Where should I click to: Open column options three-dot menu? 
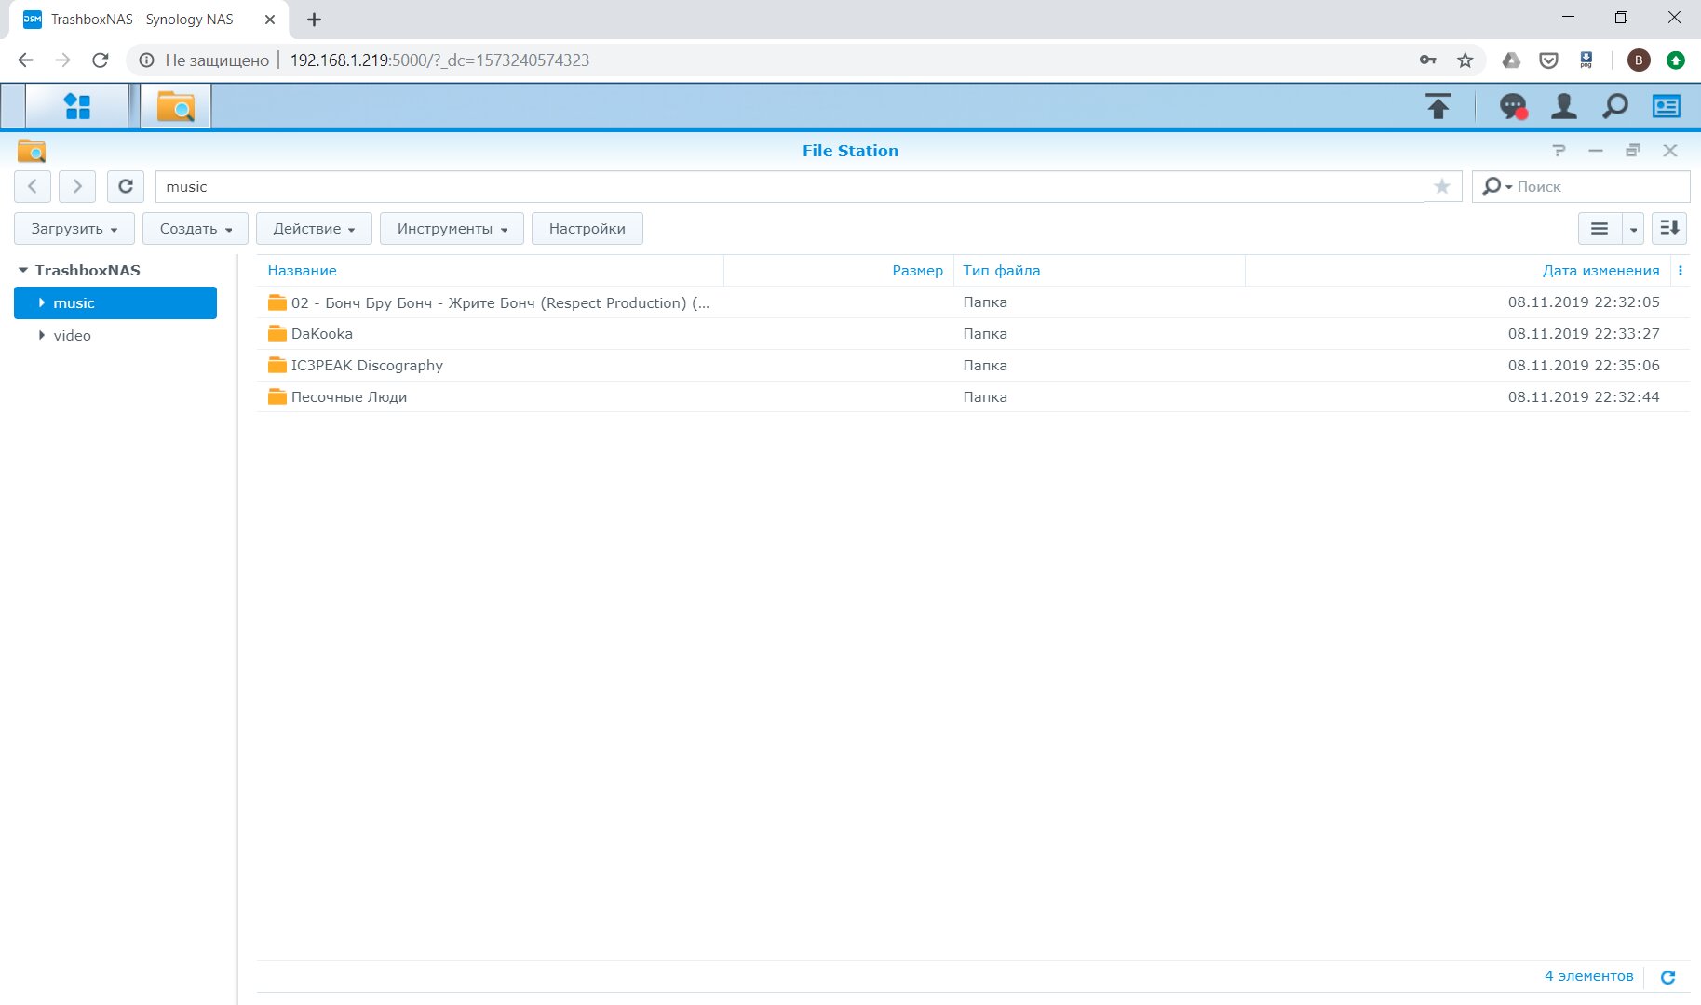point(1681,271)
